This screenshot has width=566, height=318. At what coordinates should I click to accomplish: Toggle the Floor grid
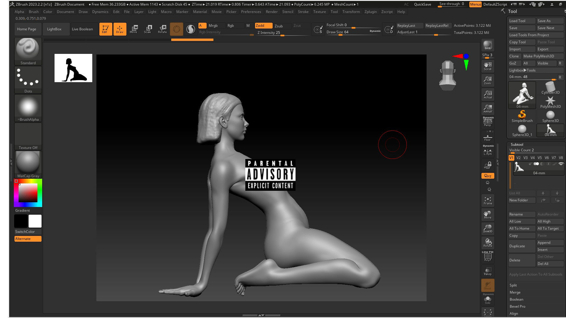point(488,137)
